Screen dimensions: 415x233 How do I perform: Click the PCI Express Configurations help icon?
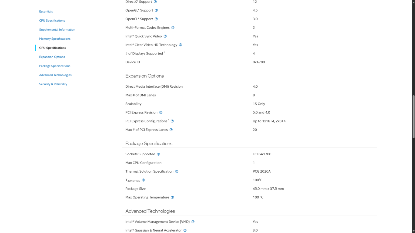click(172, 121)
